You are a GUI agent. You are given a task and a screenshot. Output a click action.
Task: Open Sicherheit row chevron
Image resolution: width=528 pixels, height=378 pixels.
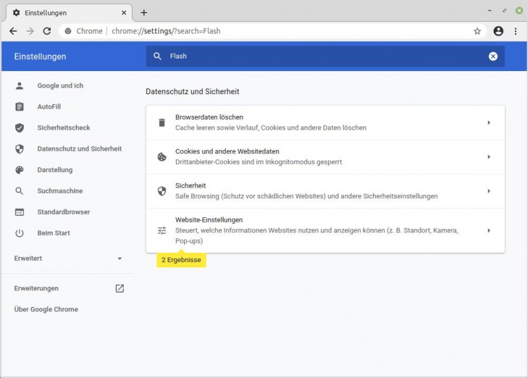coord(488,191)
